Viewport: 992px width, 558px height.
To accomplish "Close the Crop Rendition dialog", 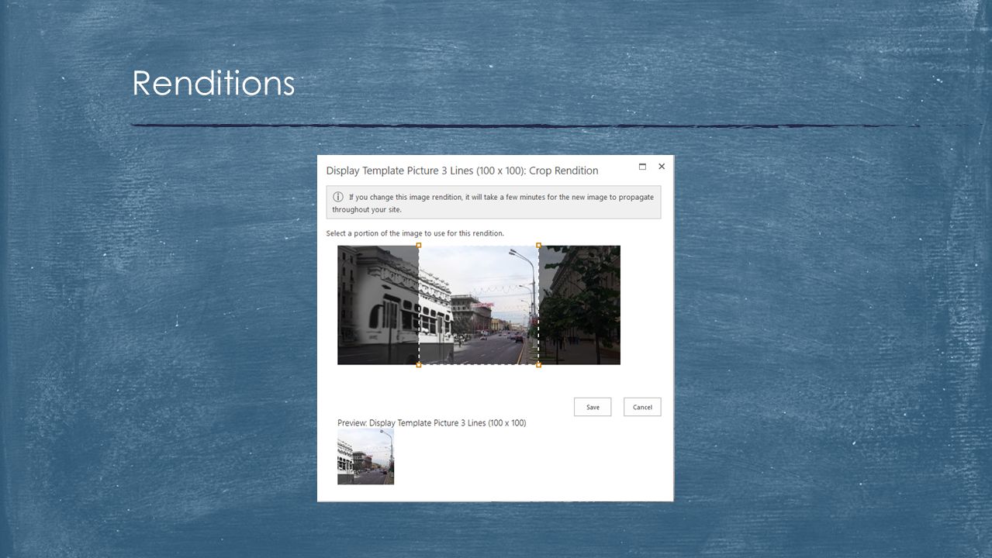I will pyautogui.click(x=662, y=167).
